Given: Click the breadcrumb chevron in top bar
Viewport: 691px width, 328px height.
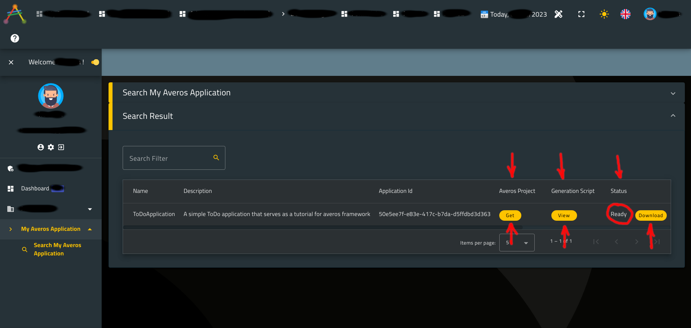Looking at the screenshot, I should [x=283, y=14].
